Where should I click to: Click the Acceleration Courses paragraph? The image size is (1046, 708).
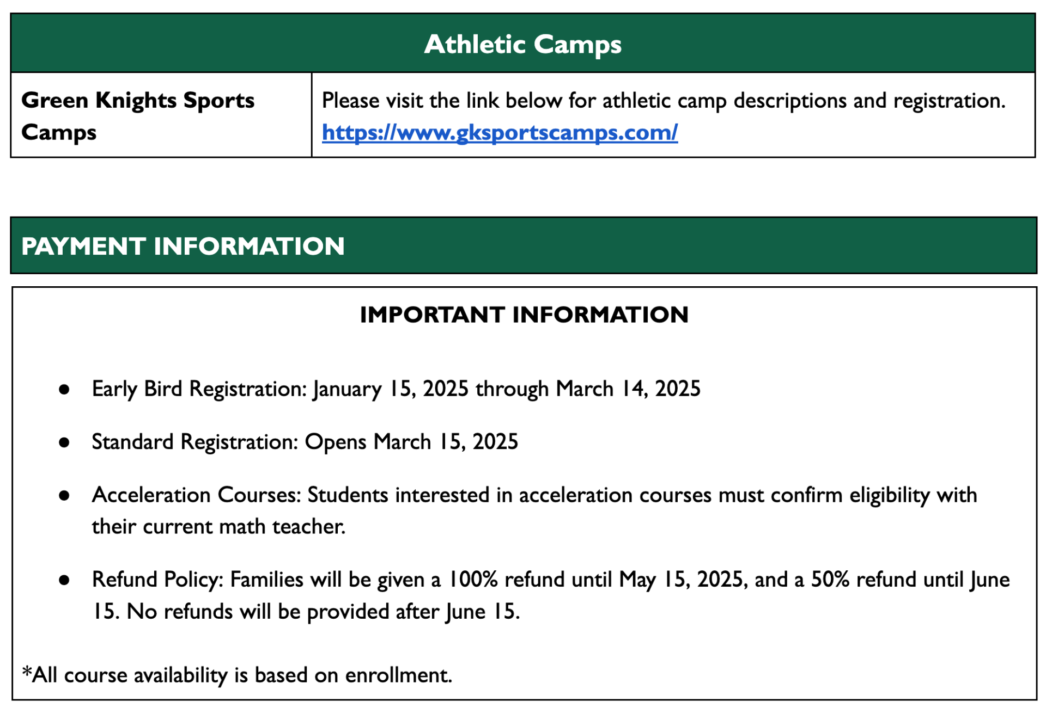[x=534, y=510]
